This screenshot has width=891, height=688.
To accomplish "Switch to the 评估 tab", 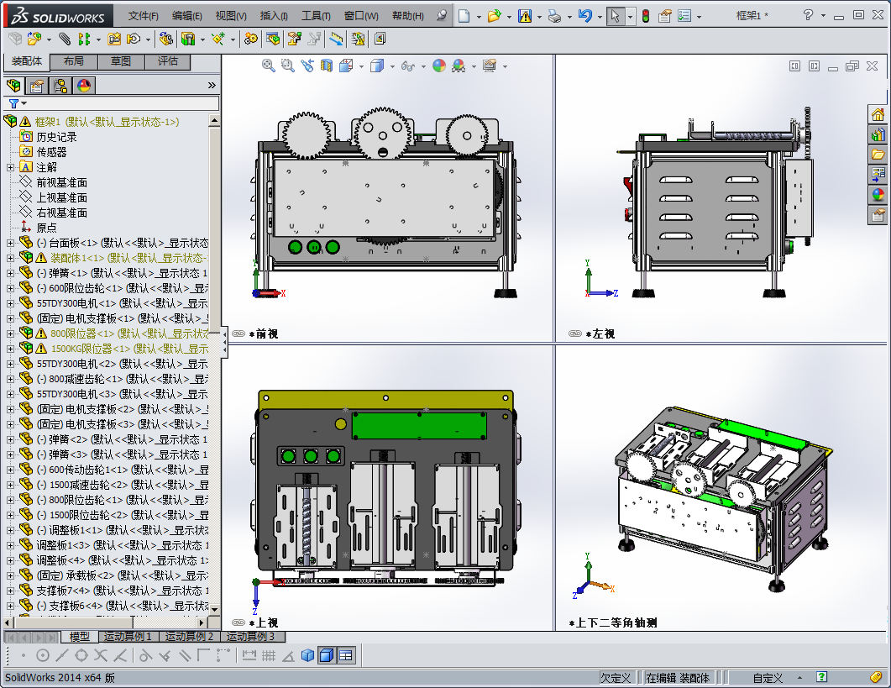I will point(167,61).
